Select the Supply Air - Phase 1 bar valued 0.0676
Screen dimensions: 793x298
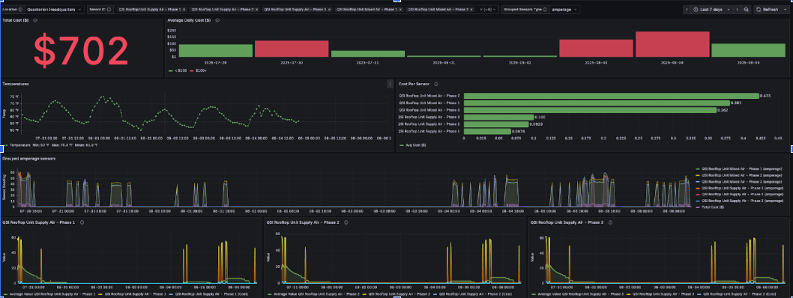(x=487, y=131)
